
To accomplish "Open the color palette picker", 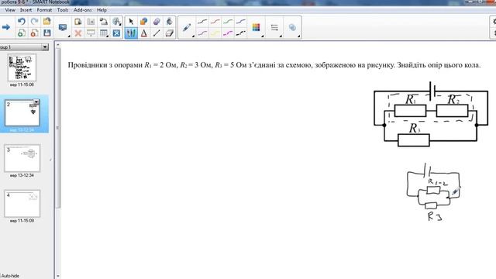I will [x=257, y=28].
